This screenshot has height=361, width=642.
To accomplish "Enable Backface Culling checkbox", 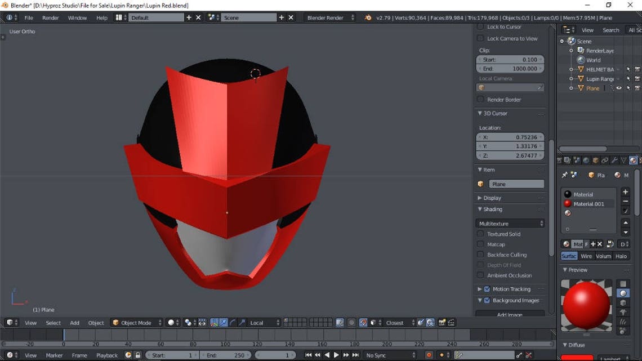I will tap(480, 255).
